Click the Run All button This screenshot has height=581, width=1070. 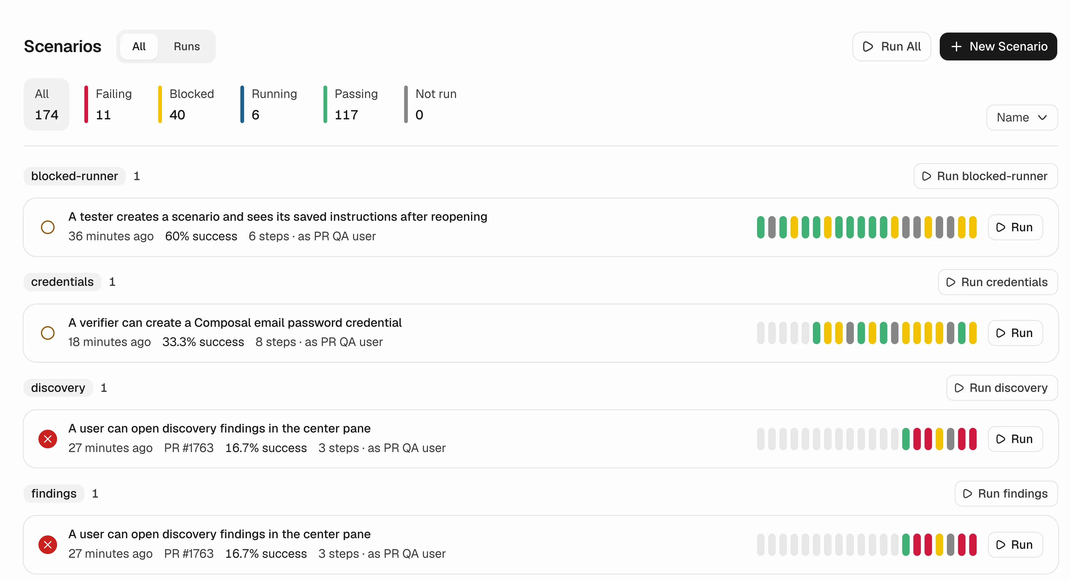(891, 47)
